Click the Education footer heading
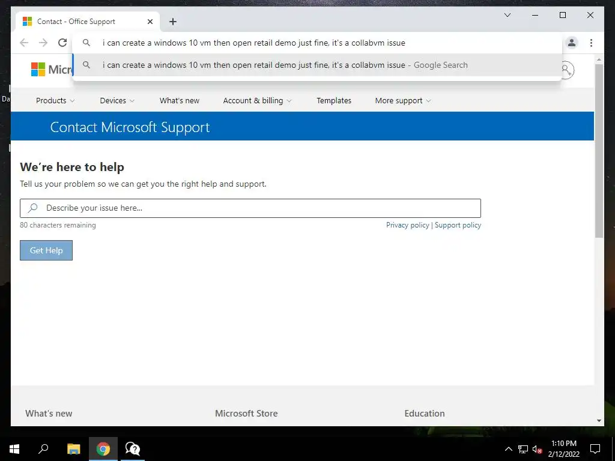This screenshot has height=461, width=615. [425, 413]
